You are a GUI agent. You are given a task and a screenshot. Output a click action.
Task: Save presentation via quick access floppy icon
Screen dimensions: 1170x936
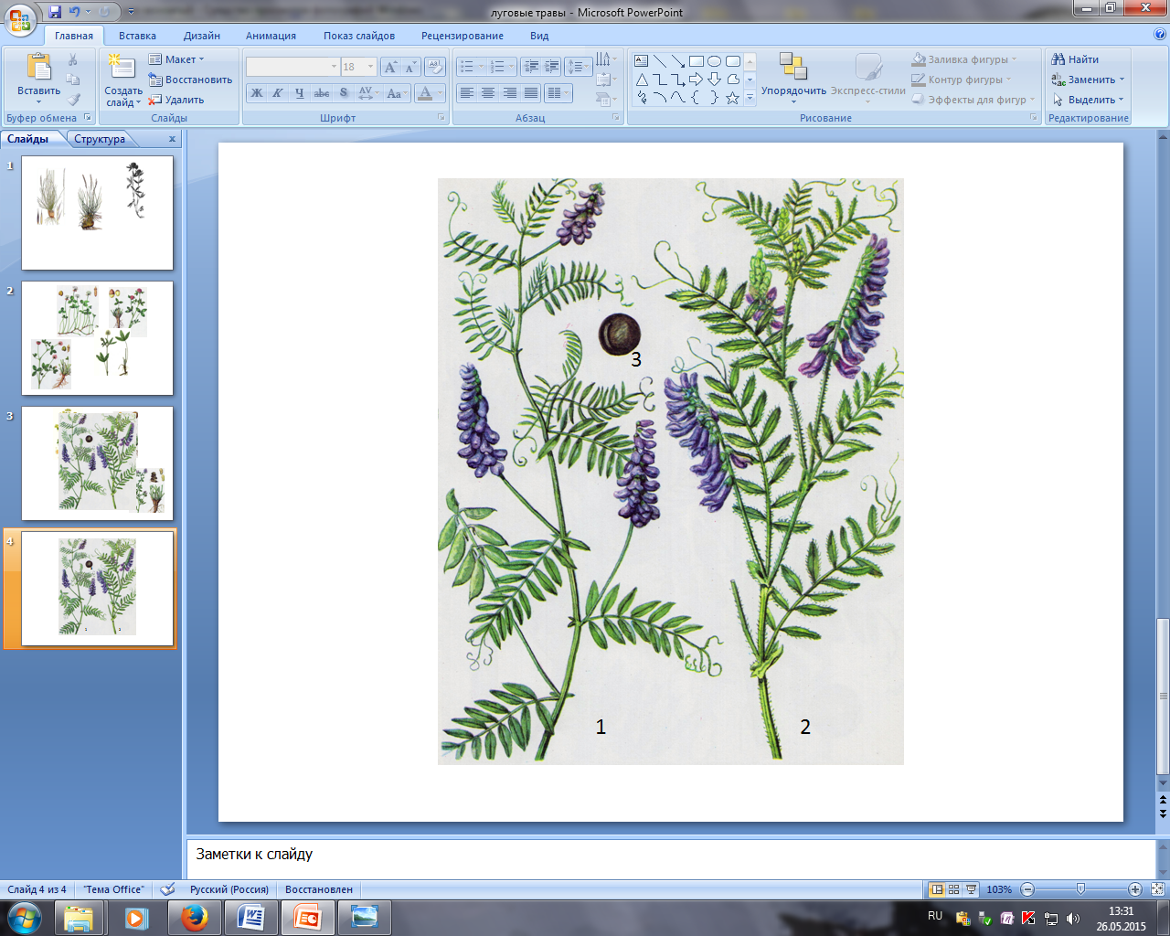tap(55, 12)
